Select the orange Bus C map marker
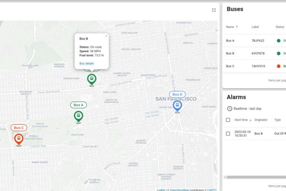The image size is (286, 191). [x=19, y=139]
